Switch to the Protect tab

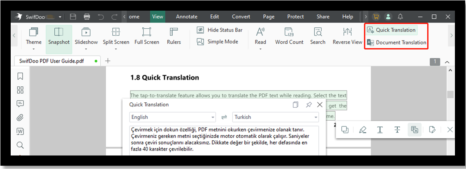pos(295,16)
